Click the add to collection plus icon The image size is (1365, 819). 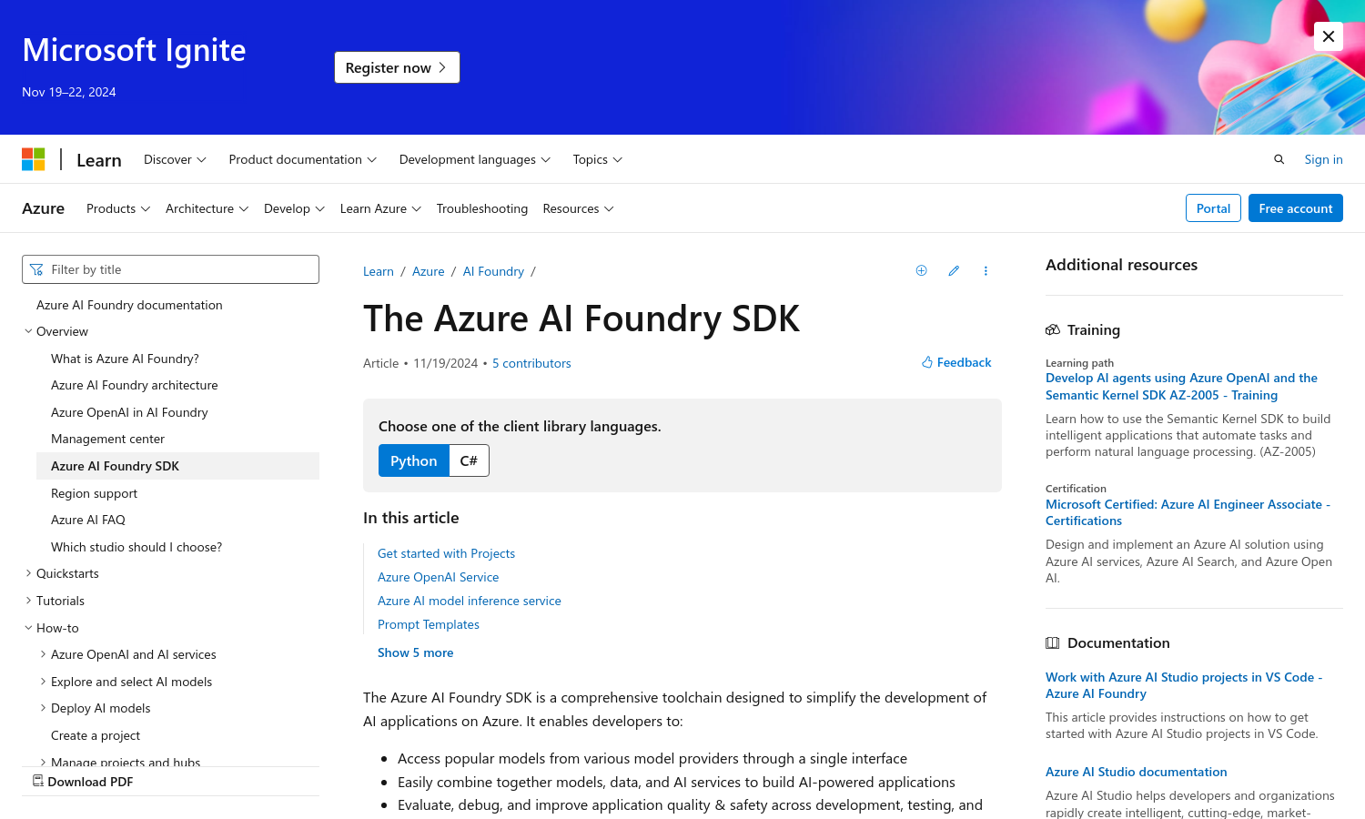921,270
